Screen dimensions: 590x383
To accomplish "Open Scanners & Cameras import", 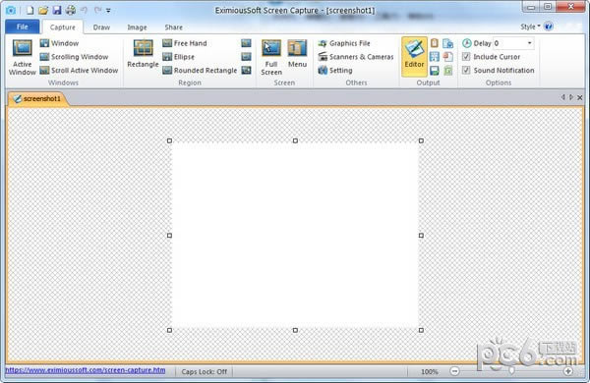I will tap(356, 57).
